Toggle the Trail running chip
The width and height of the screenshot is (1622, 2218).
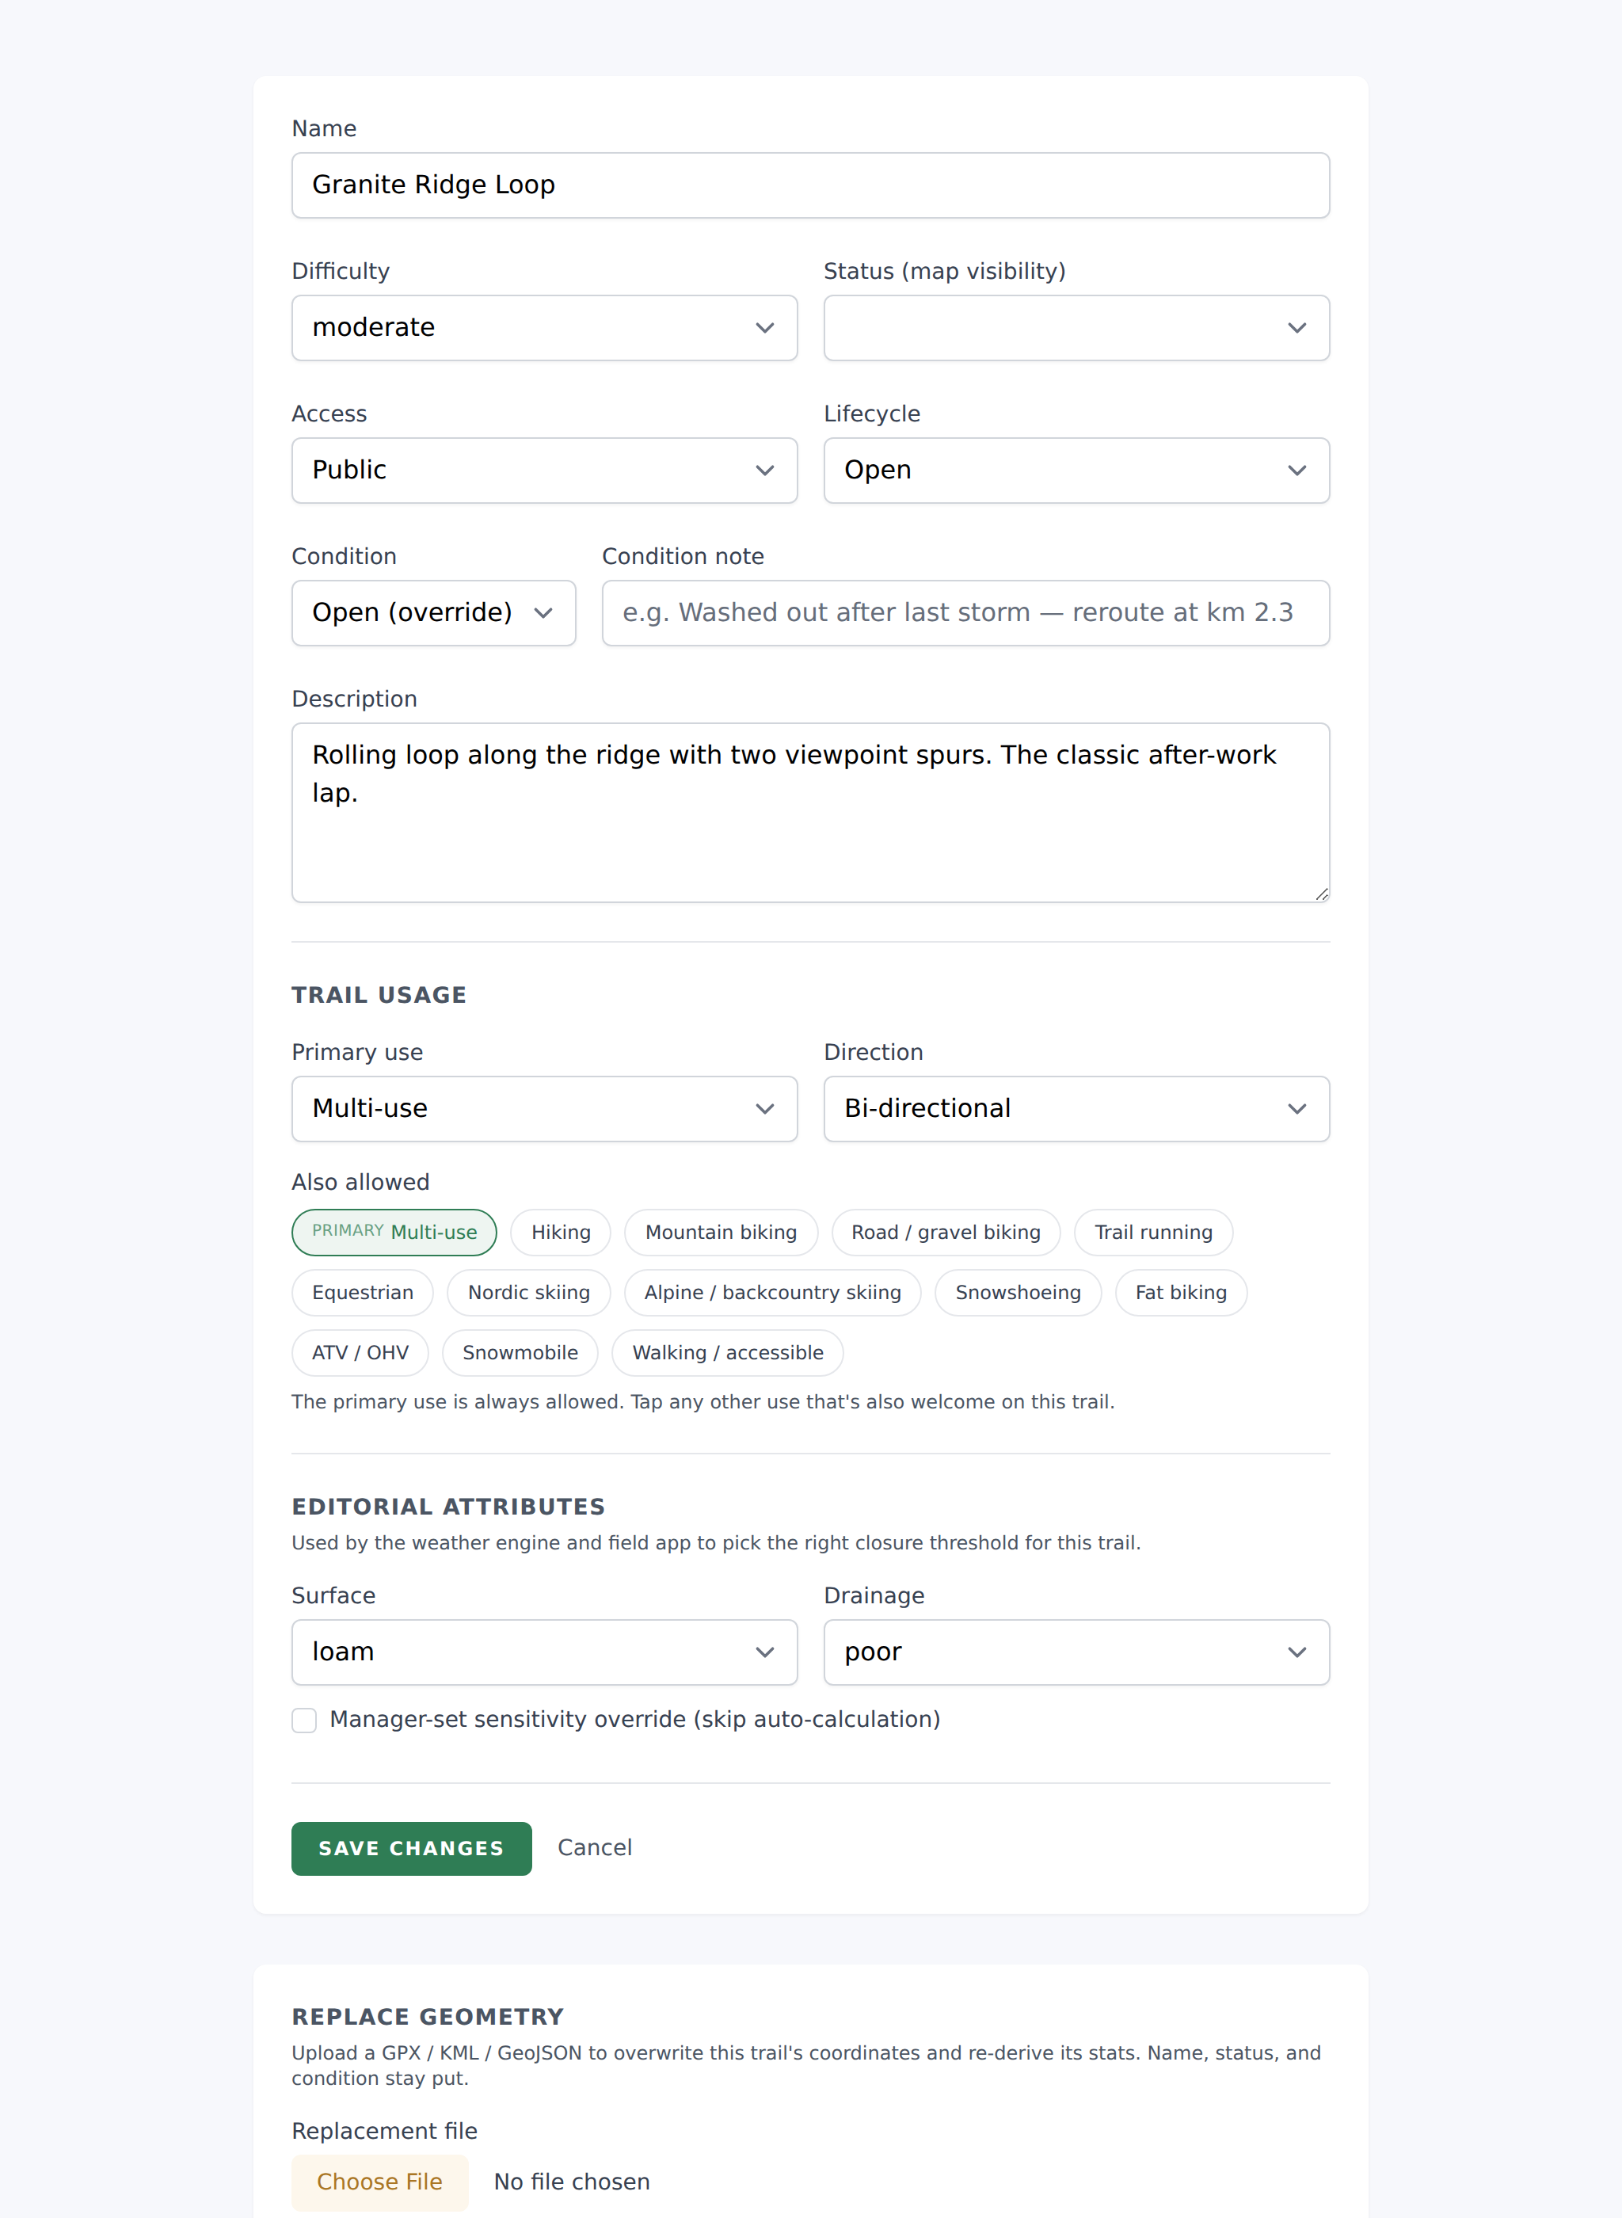(x=1152, y=1231)
